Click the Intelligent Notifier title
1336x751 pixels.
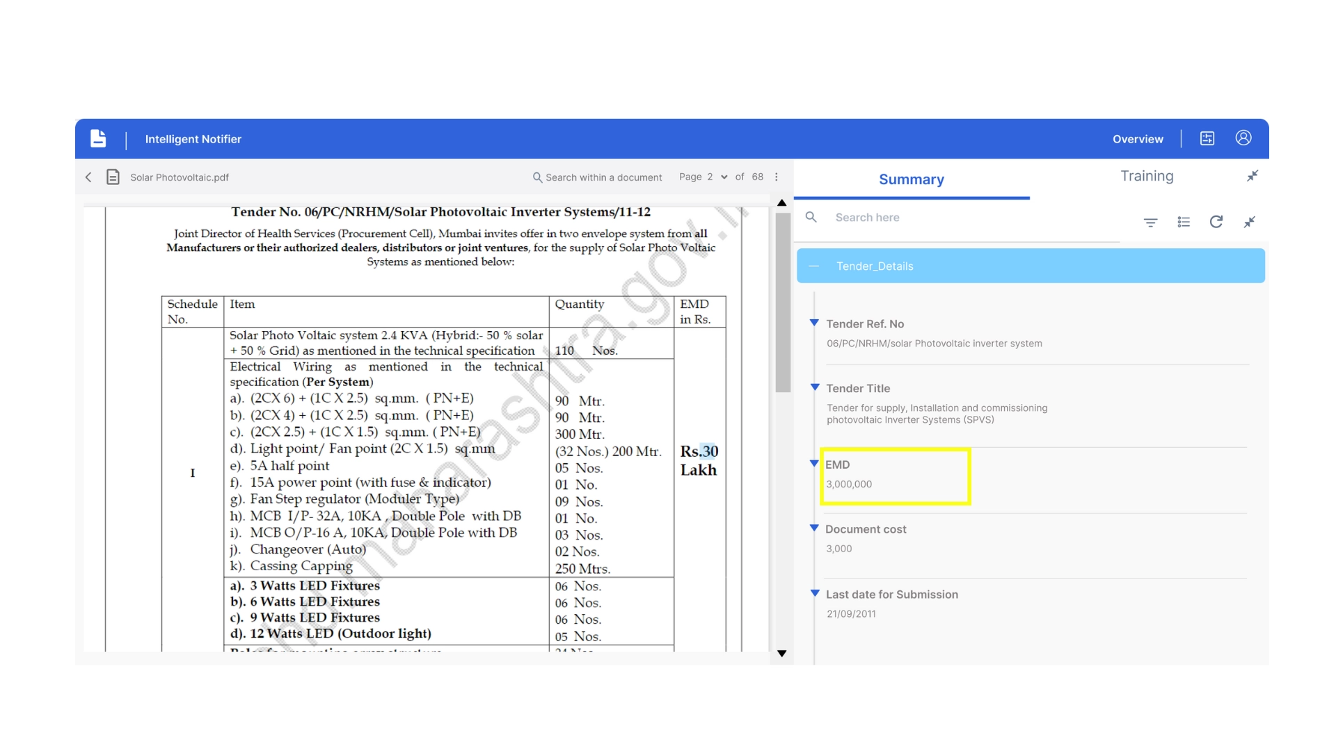(193, 139)
